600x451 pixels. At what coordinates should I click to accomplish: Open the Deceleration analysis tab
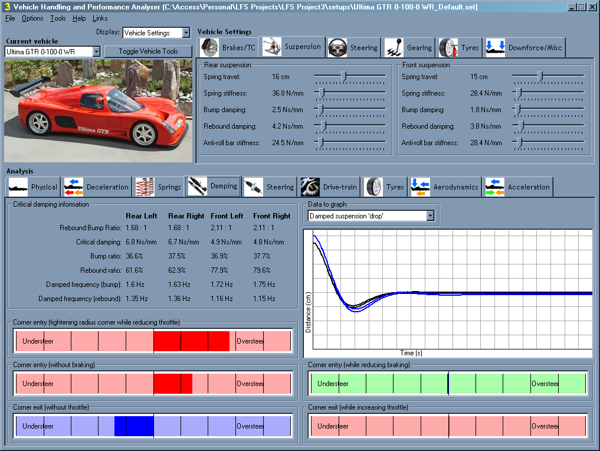coord(96,187)
